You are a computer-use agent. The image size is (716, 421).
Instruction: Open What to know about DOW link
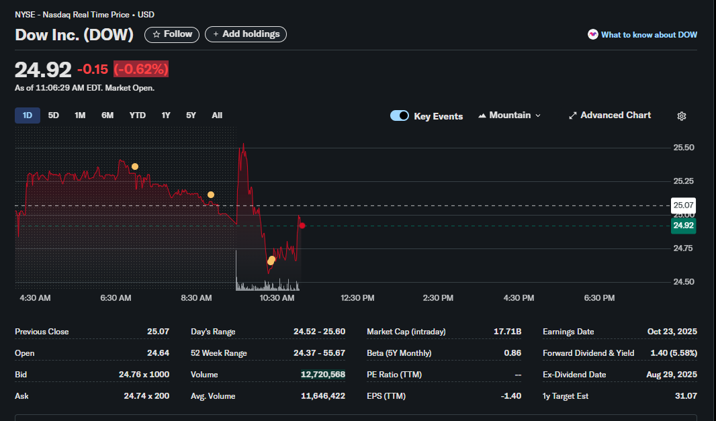[x=649, y=35]
